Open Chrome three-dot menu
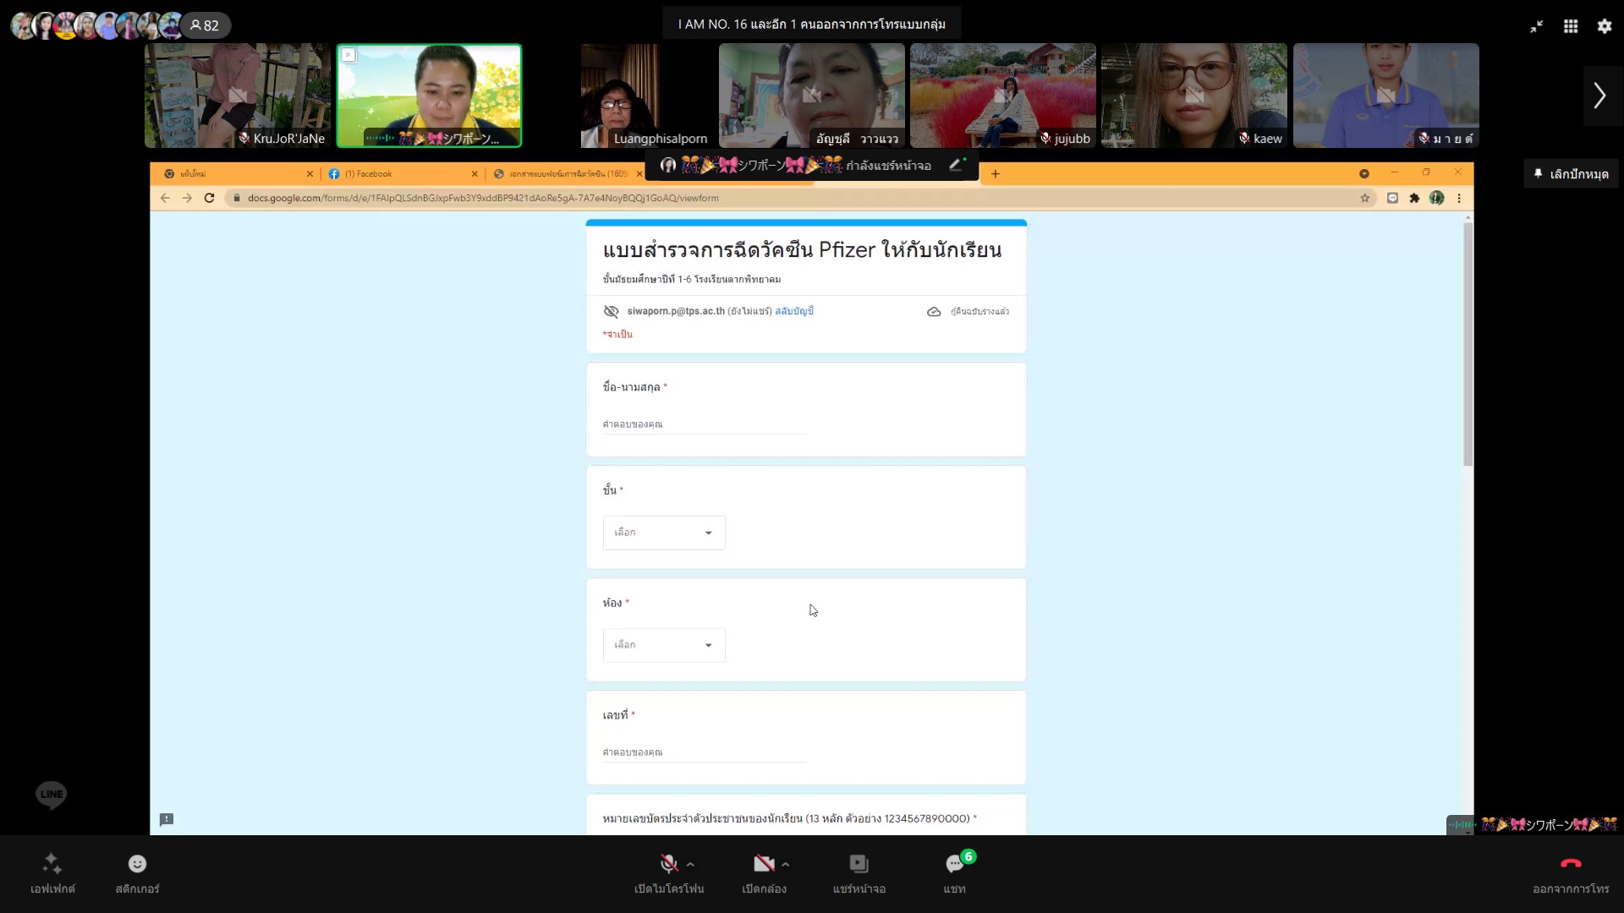This screenshot has height=913, width=1624. click(1459, 198)
